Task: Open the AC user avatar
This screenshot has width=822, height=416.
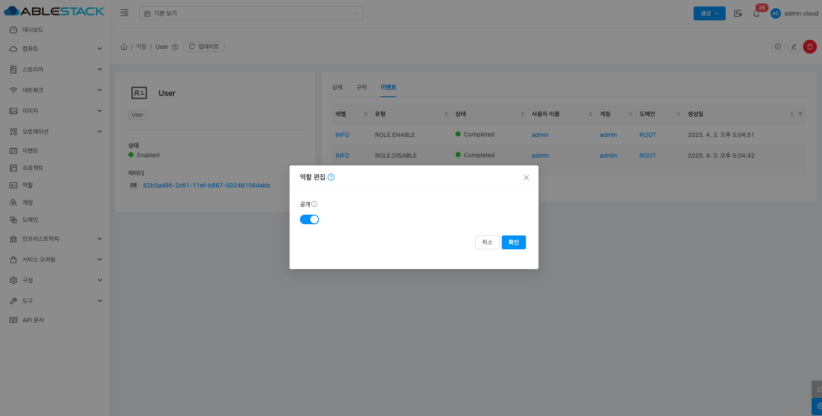Action: pos(776,13)
